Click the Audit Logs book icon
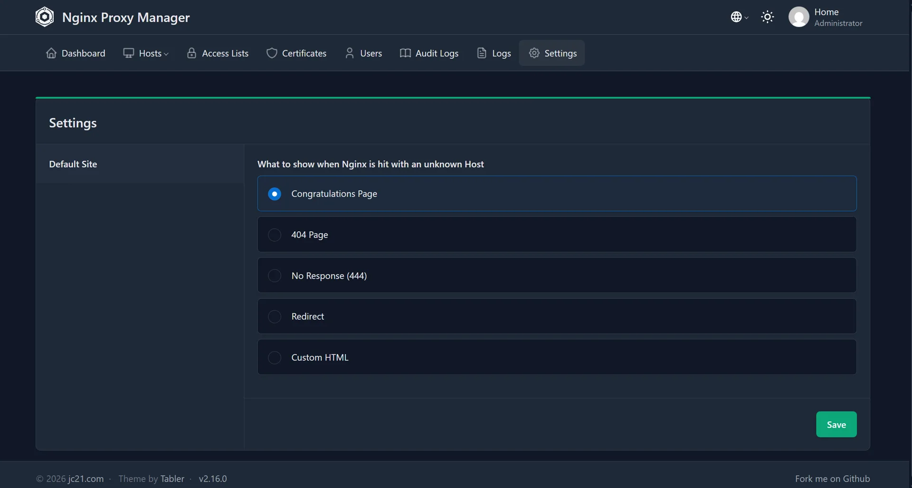Screen dimensions: 912x488 click(x=405, y=53)
